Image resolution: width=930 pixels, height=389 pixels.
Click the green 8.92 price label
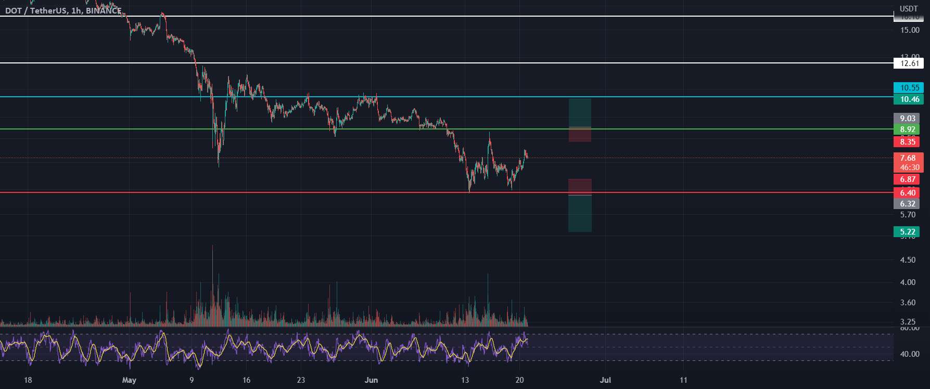[x=907, y=129]
